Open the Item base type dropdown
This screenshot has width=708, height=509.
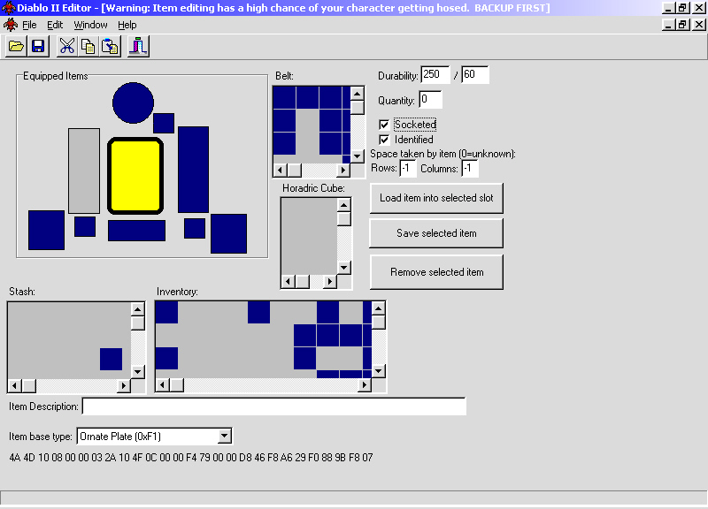tap(225, 436)
